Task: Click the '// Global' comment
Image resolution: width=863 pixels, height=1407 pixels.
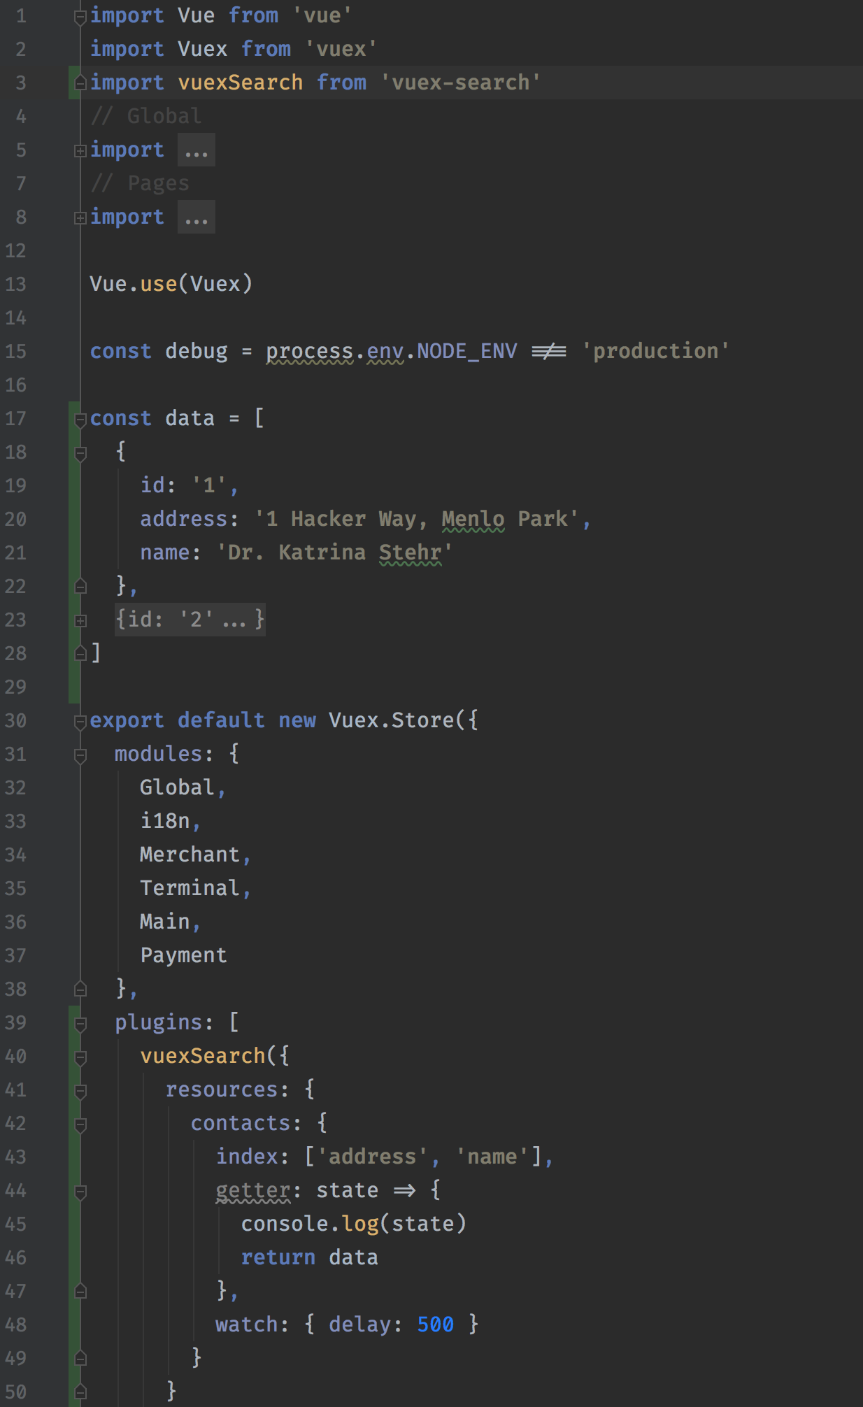Action: (146, 116)
